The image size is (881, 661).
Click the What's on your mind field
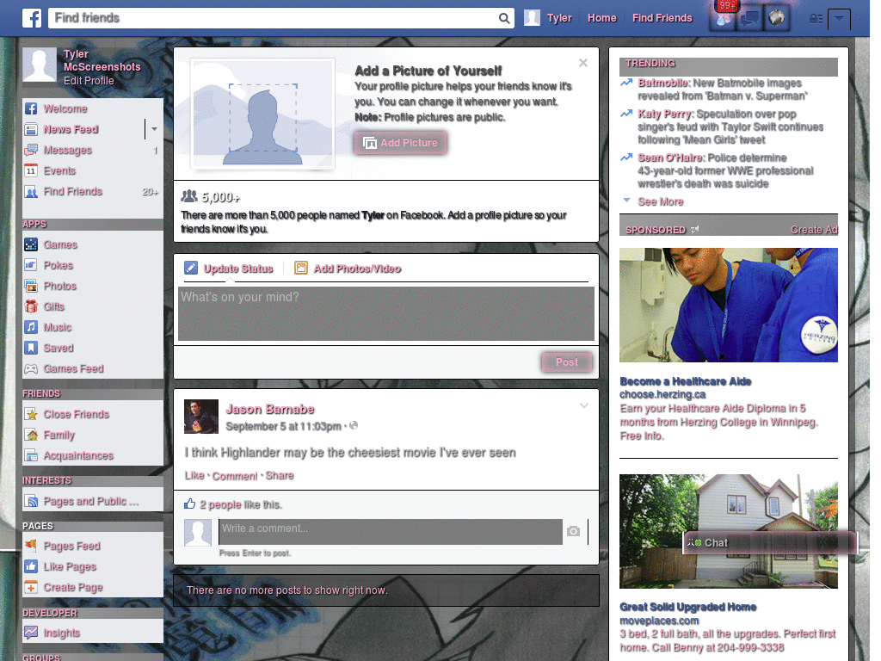pyautogui.click(x=386, y=313)
